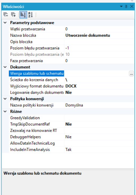Change Wyjściowy format dokumentu DOCX value
136x195 pixels.
click(x=99, y=86)
